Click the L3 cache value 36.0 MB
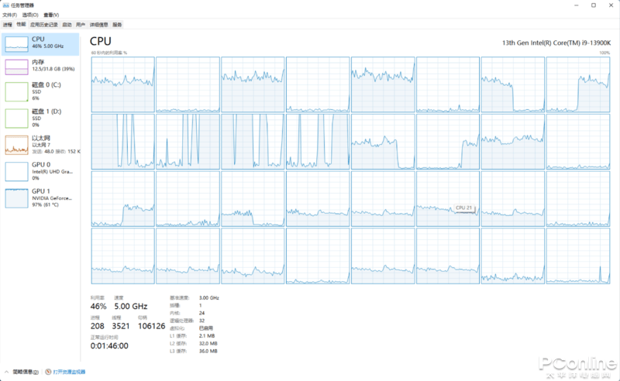This screenshot has width=620, height=381. (208, 351)
